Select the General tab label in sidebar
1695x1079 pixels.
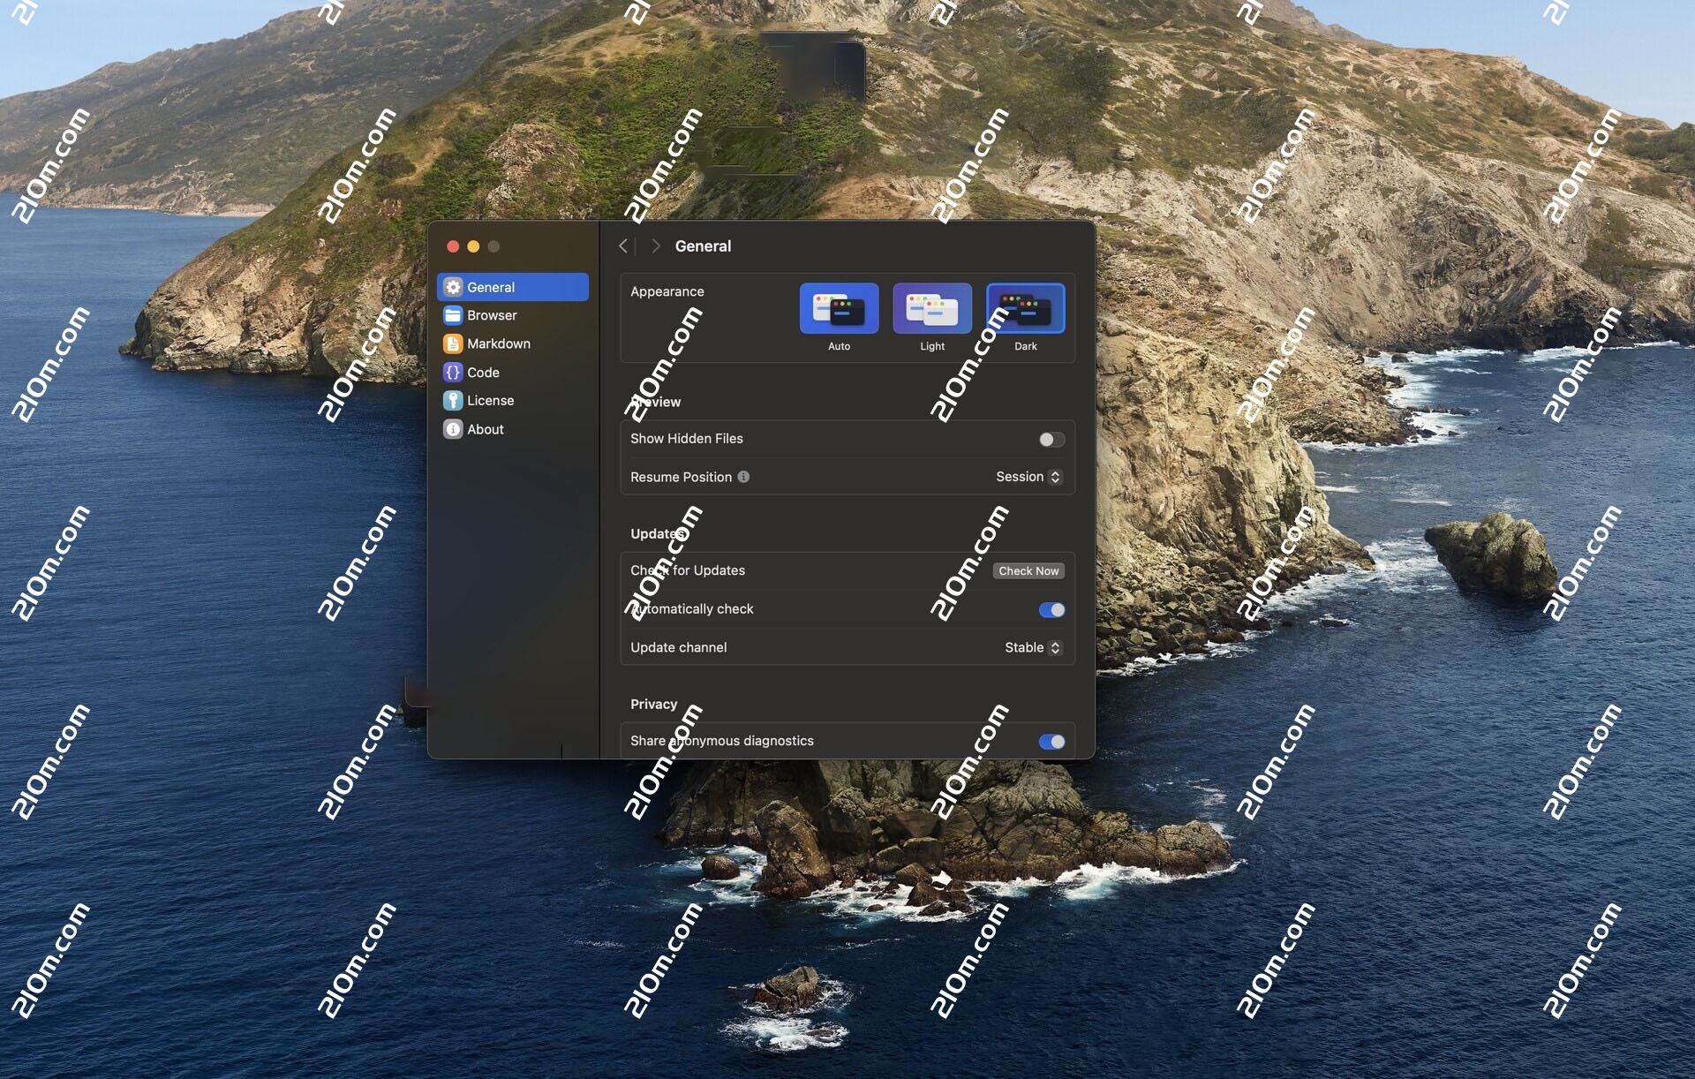[x=491, y=287]
